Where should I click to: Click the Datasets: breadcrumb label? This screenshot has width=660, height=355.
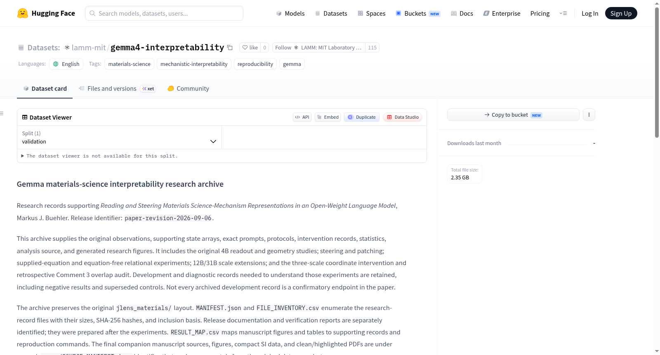pyautogui.click(x=44, y=47)
